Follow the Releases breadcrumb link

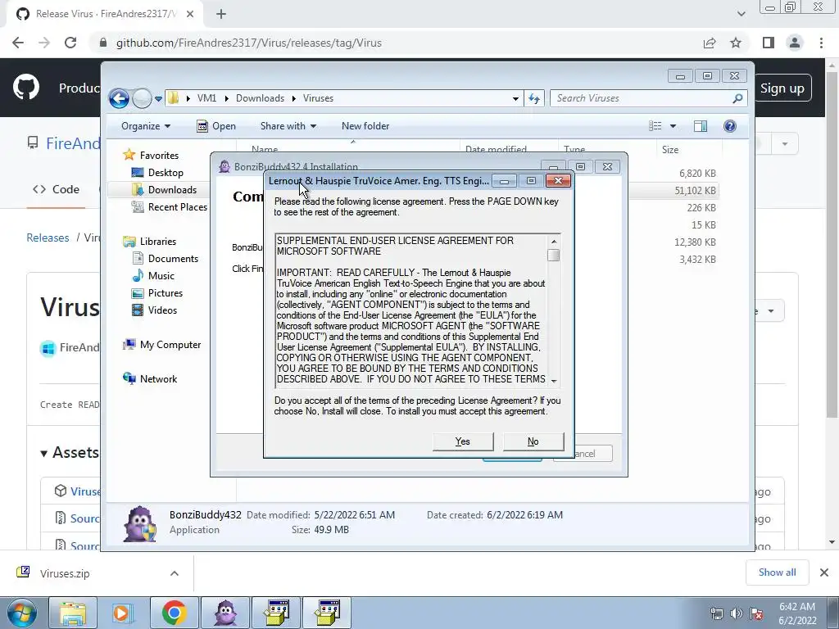click(x=48, y=238)
